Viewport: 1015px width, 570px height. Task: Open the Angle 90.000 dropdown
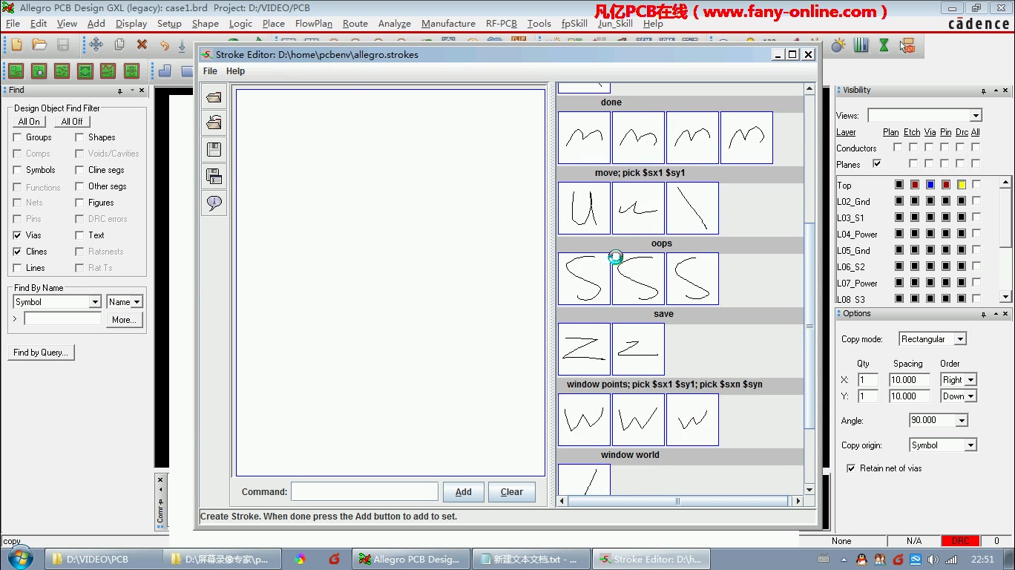pos(962,421)
